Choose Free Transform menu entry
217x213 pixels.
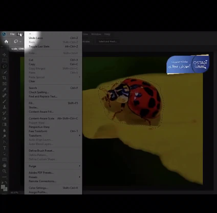[x=38, y=131]
